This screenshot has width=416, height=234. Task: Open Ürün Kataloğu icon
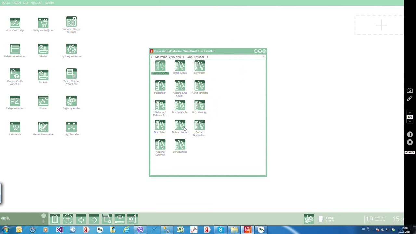(x=200, y=108)
